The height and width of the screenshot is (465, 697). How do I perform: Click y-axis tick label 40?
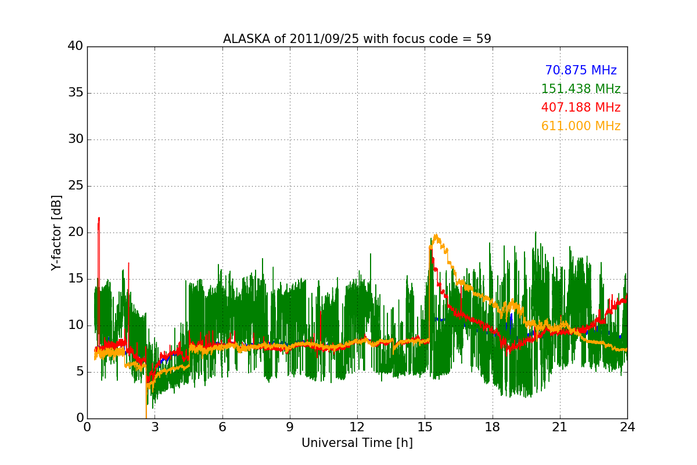click(76, 46)
